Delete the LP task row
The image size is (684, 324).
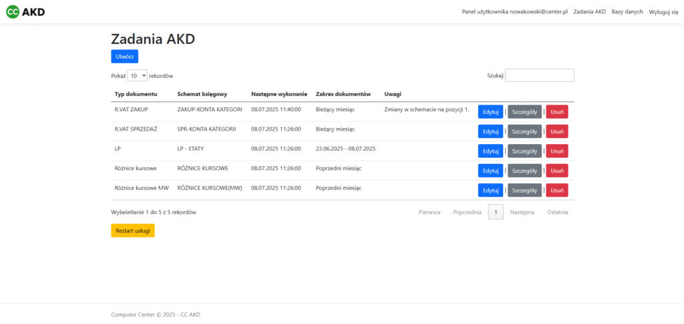click(556, 151)
